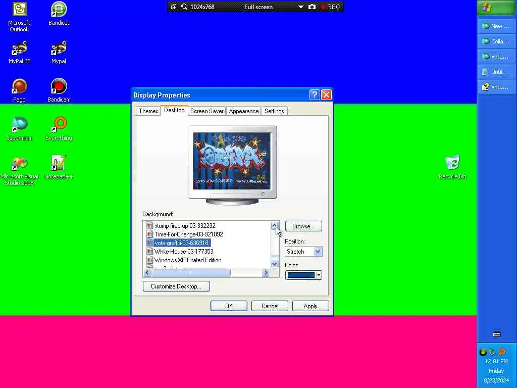Click the Bandicam REC record button
517x388 pixels.
click(330, 7)
